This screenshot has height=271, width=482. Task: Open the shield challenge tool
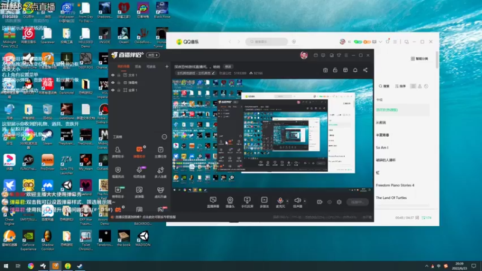coord(117,172)
